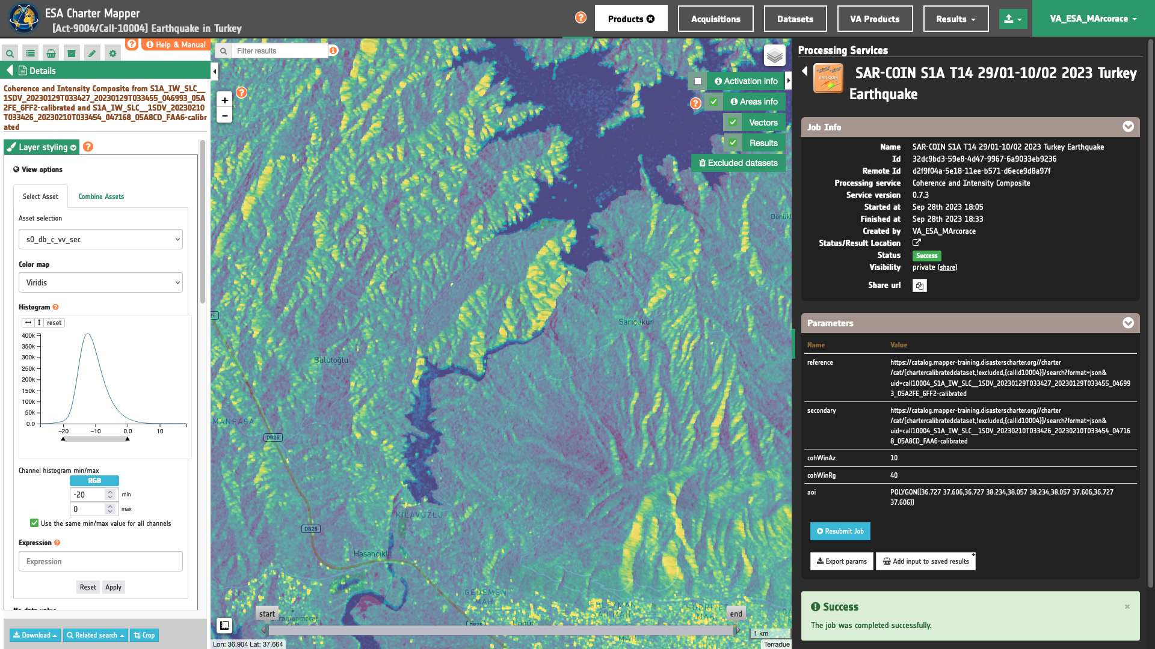Image resolution: width=1155 pixels, height=649 pixels.
Task: Go back from Details panel
Action: click(10, 70)
